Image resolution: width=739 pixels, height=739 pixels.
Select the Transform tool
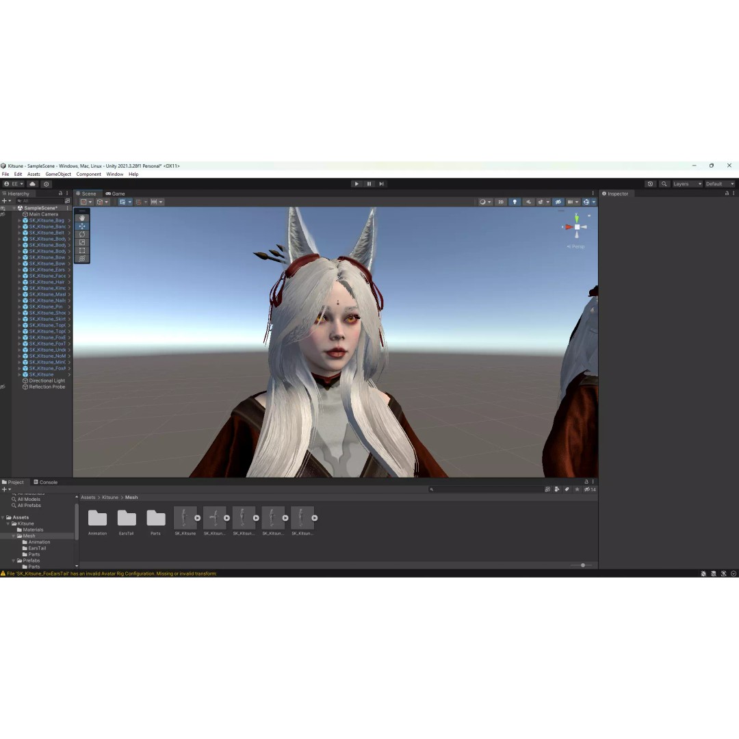(x=82, y=258)
